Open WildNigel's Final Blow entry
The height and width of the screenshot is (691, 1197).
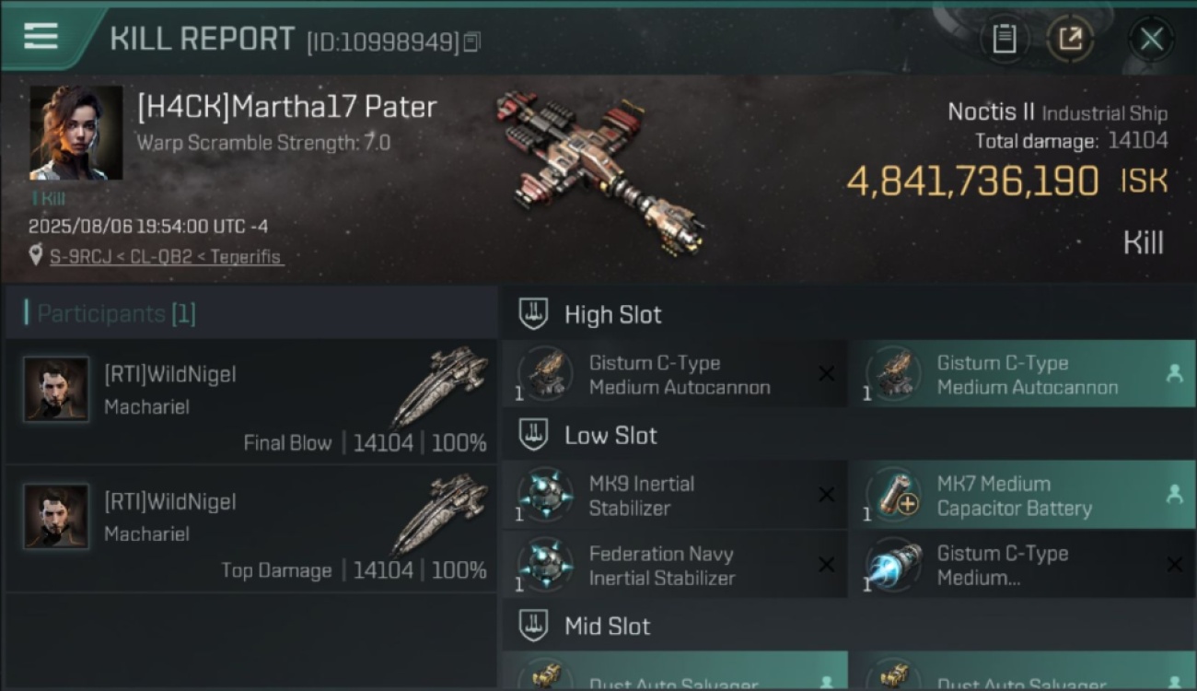pyautogui.click(x=250, y=401)
